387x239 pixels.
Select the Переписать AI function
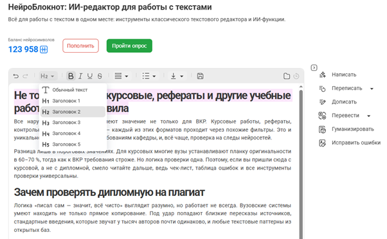346,88
